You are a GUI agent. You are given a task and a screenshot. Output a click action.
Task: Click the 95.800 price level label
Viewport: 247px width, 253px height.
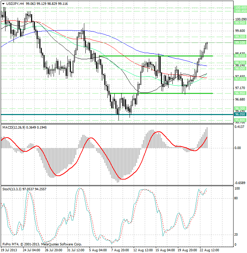point(240,120)
